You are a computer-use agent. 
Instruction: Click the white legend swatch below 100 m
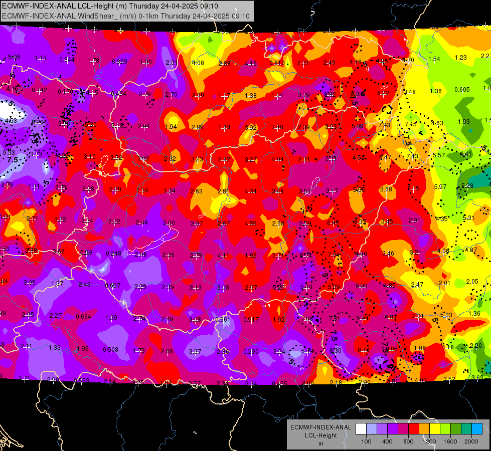(x=361, y=429)
